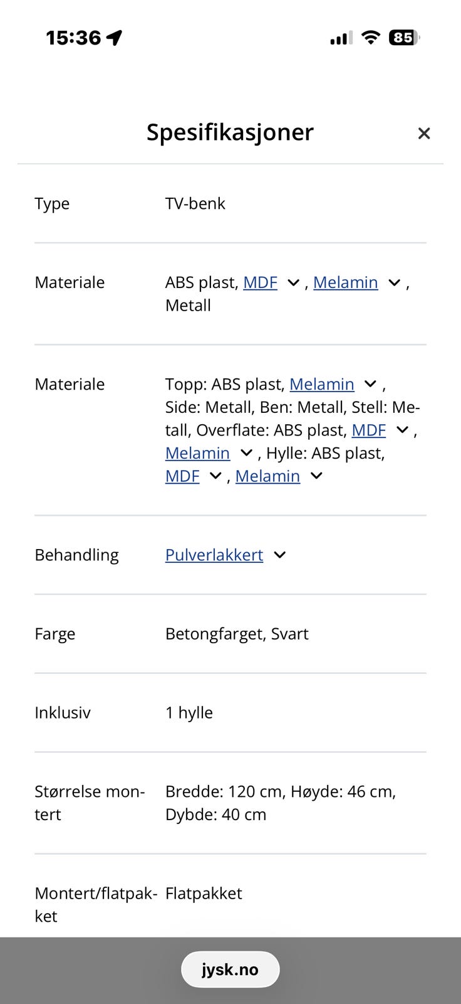Open the MDF link under Overflate
The width and height of the screenshot is (461, 1004).
click(369, 430)
